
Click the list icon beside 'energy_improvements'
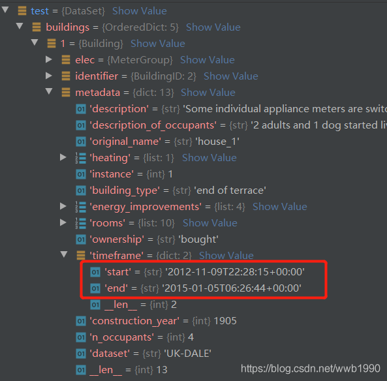click(x=81, y=207)
